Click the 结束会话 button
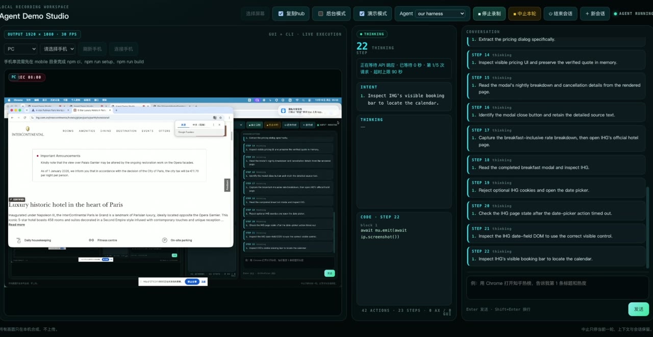Viewport: 653px width, 337px height. point(560,14)
